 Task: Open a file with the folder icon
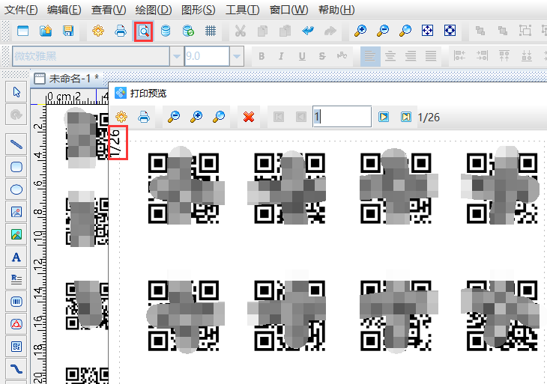point(46,31)
